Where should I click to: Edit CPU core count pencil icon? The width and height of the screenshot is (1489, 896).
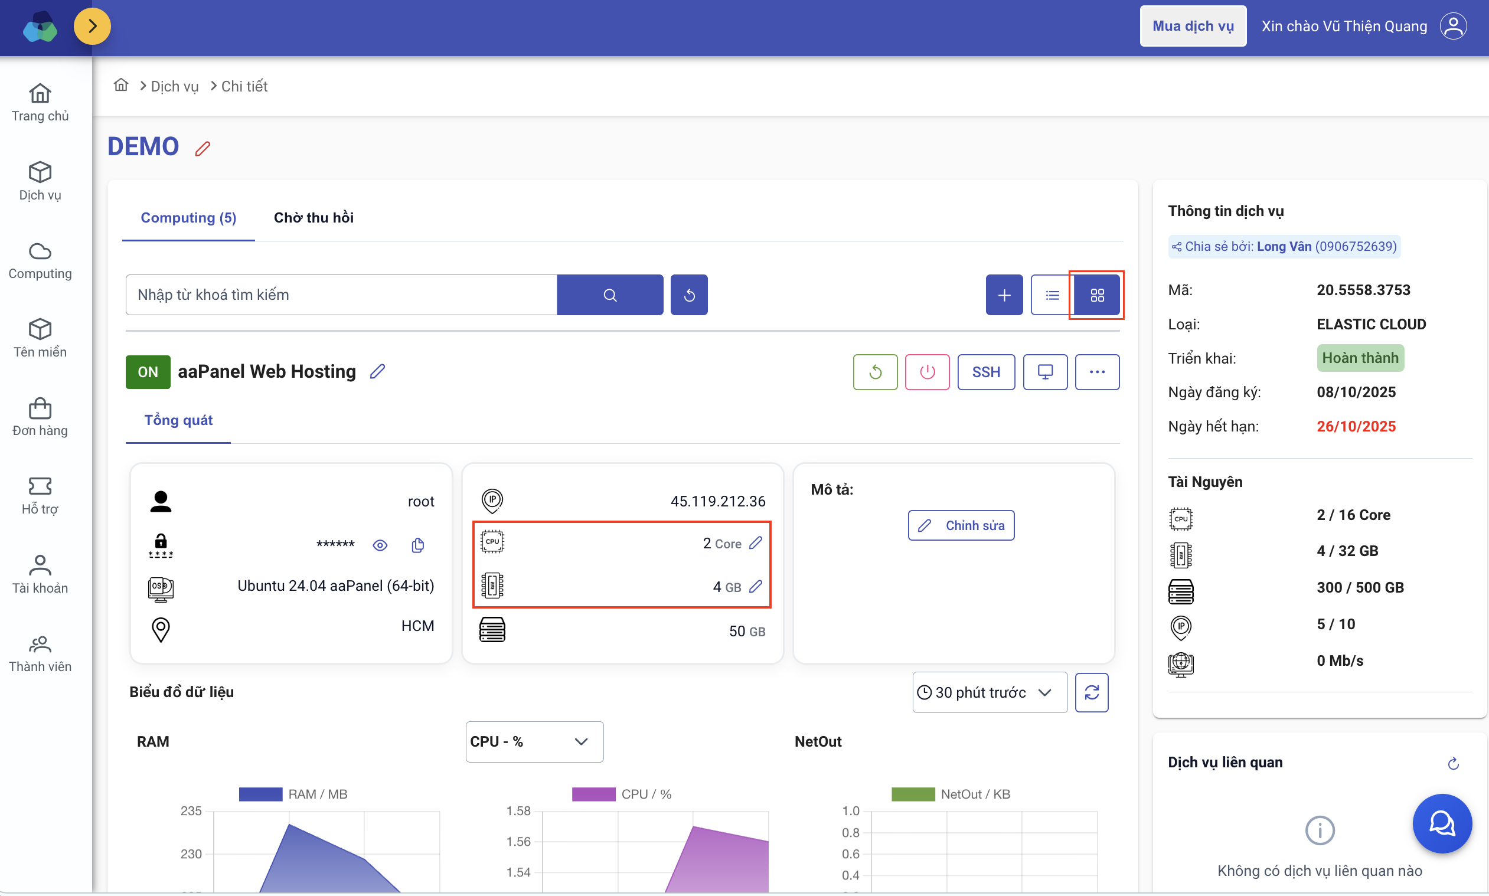(755, 543)
